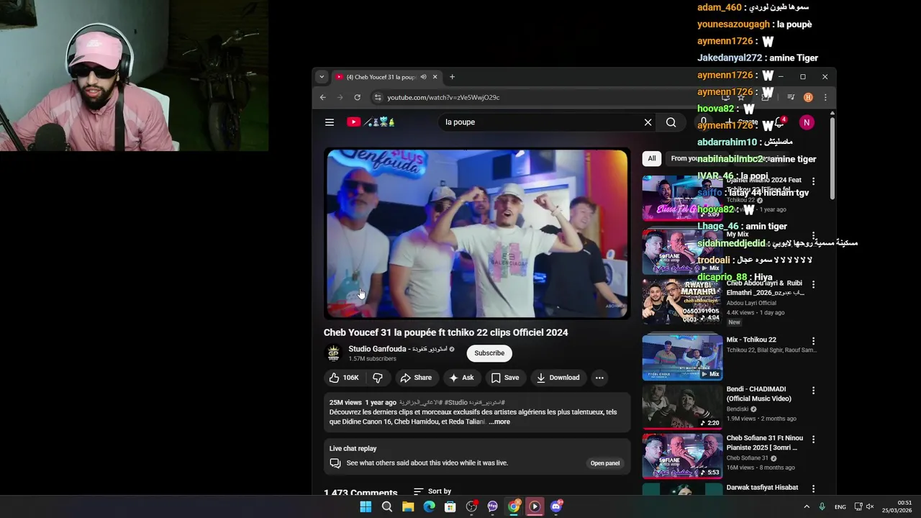The height and width of the screenshot is (518, 921).
Task: Open options for 'Cheb Sofiane 31 Ft Ninou'
Action: [x=814, y=440]
